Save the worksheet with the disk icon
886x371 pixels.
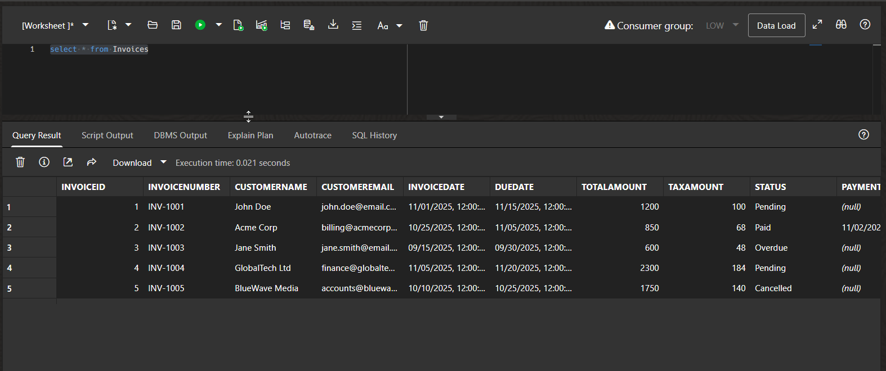[x=176, y=25]
